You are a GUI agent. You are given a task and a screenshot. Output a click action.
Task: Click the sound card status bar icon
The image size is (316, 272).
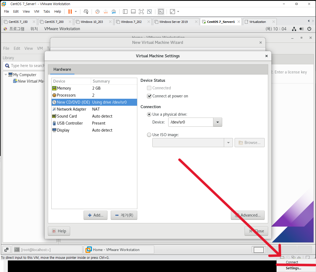(x=299, y=257)
